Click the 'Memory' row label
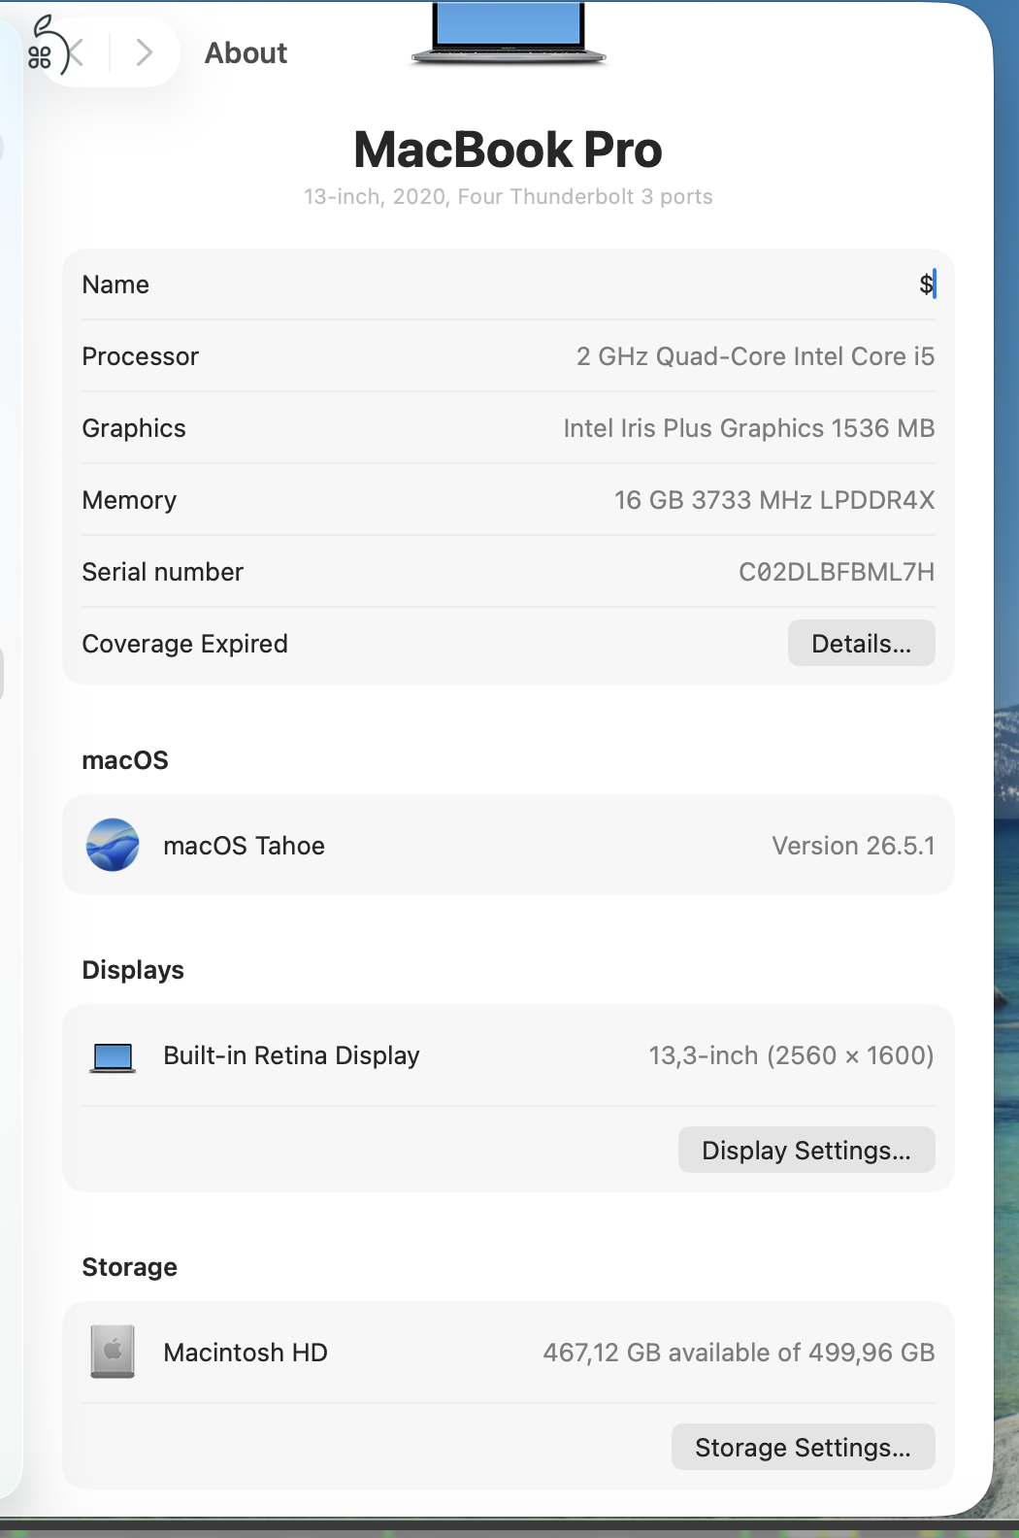Screen dimensions: 1019x1538 click(129, 500)
